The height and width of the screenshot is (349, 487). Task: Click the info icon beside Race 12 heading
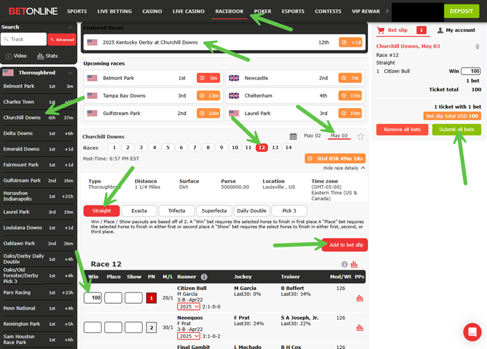344,265
